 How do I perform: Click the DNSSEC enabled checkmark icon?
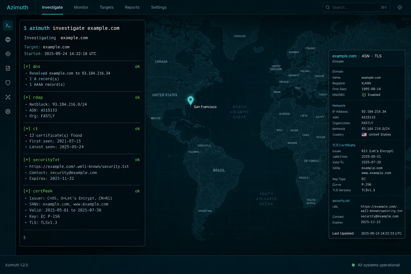364,95
